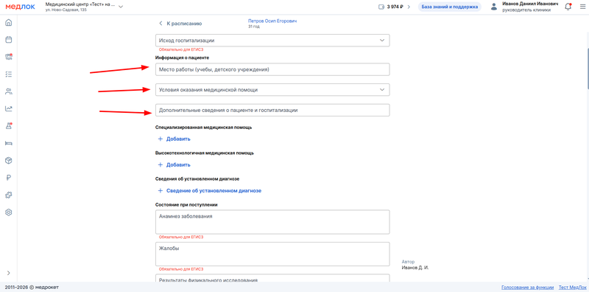Open the Home icon in the sidebar
Screen dimensions: 589x292
(x=9, y=23)
